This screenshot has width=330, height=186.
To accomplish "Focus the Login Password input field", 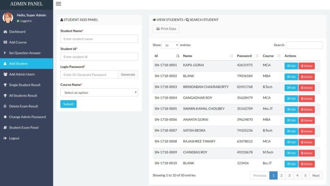I will pyautogui.click(x=89, y=75).
